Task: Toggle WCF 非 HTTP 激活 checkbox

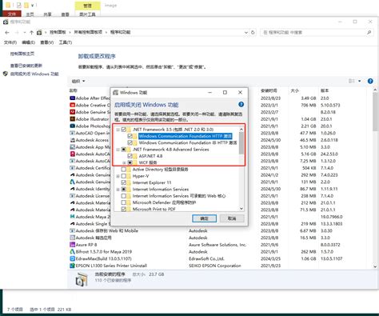Action: pyautogui.click(x=130, y=143)
